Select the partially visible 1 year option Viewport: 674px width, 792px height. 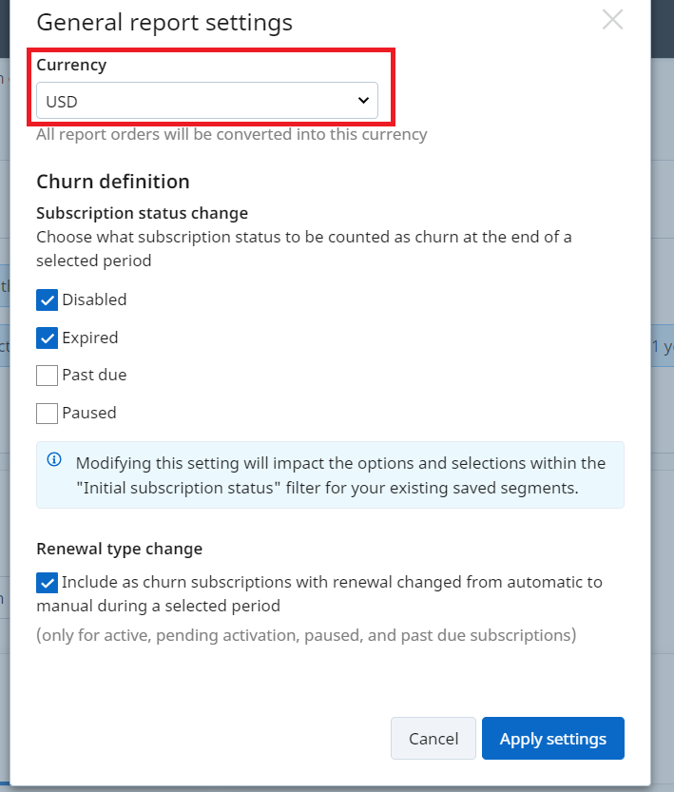pyautogui.click(x=664, y=347)
